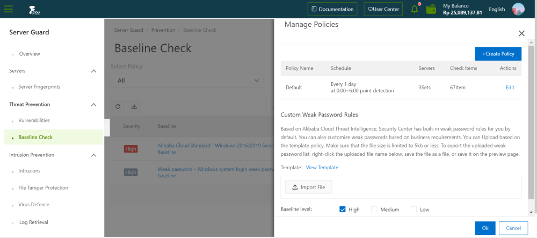Click the Schedule column header
This screenshot has width=537, height=238.
[341, 68]
